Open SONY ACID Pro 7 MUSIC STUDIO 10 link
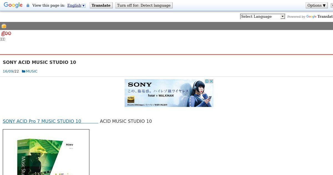This screenshot has width=333, height=175. pos(51,121)
